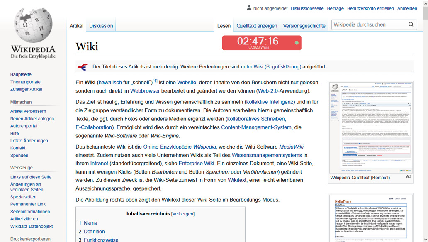Click Artikel zitieren
Image resolution: width=428 pixels, height=242 pixels.
(24, 219)
